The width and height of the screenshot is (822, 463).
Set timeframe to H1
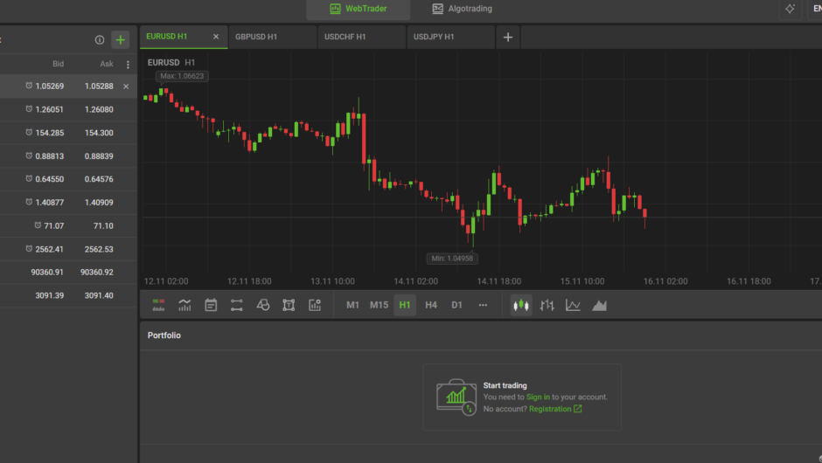(x=405, y=306)
